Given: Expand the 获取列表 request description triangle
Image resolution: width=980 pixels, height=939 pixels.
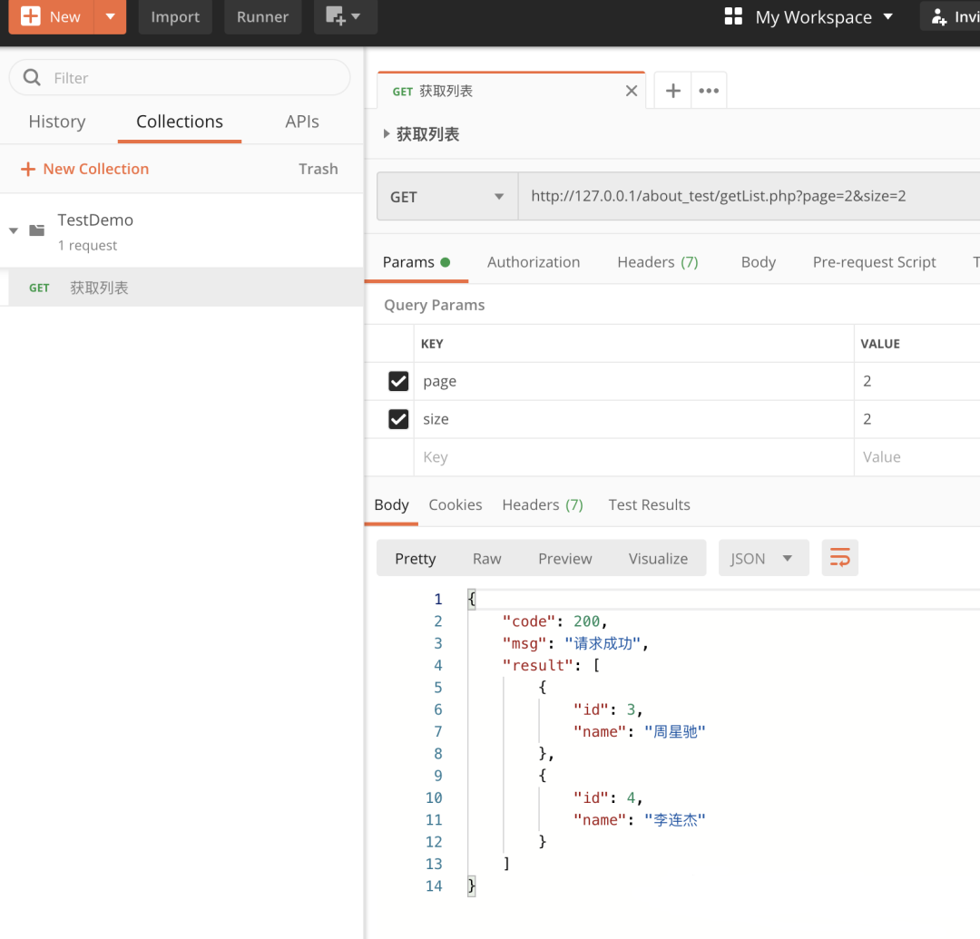Looking at the screenshot, I should pos(387,133).
